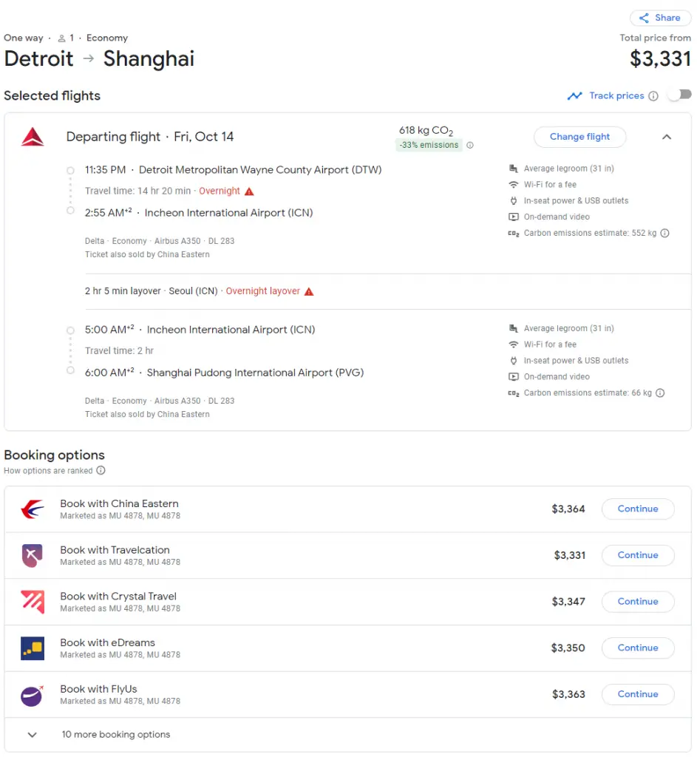Click the eDreams logo icon

tap(33, 648)
